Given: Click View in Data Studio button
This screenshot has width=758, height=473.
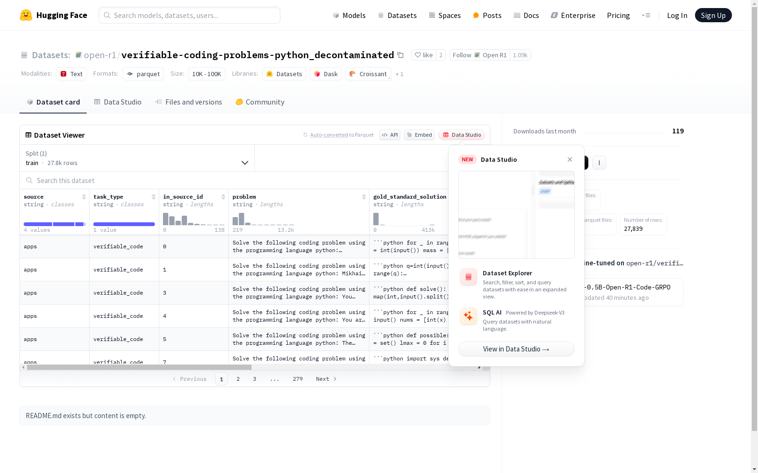Looking at the screenshot, I should [516, 349].
